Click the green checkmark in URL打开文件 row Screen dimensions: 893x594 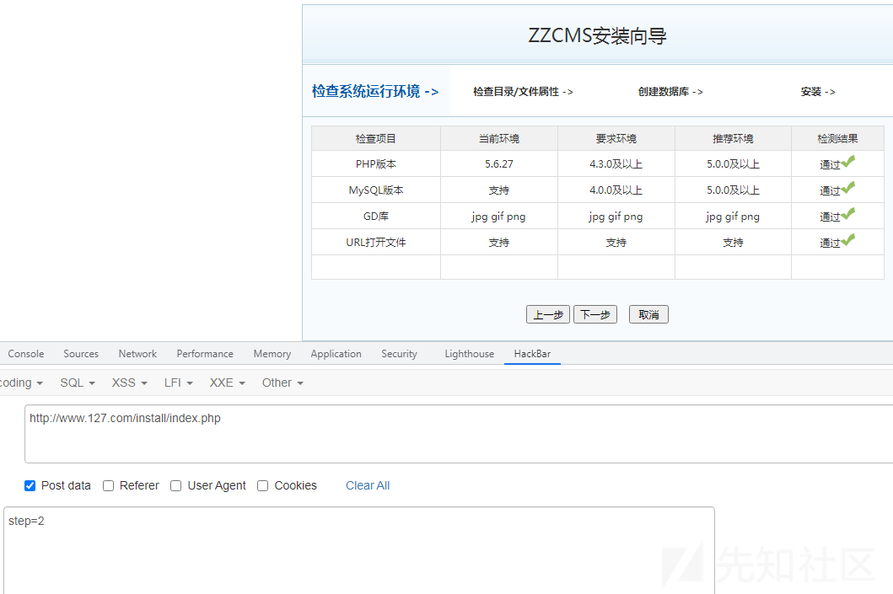click(x=848, y=240)
